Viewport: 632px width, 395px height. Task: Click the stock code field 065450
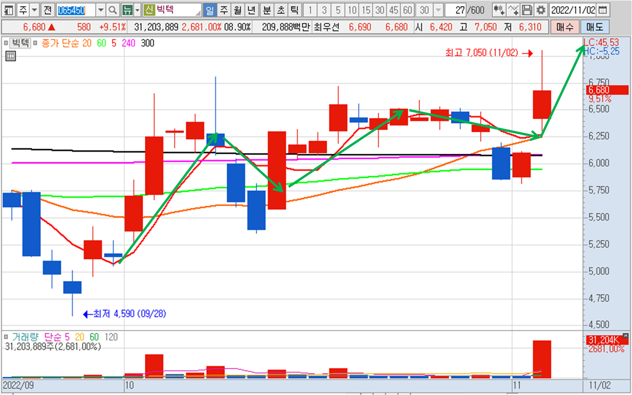(x=75, y=10)
